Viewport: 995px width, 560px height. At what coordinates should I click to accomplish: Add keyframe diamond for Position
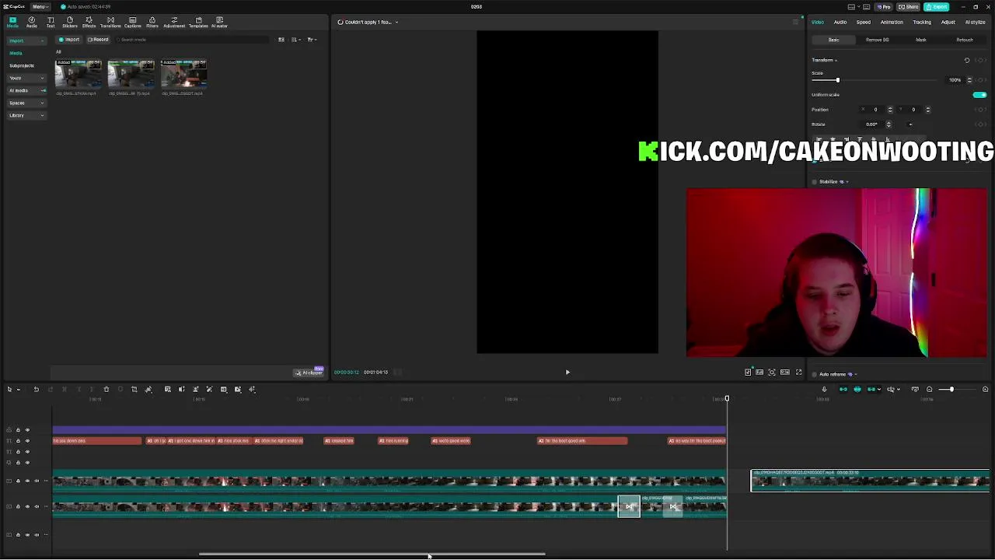pyautogui.click(x=983, y=110)
